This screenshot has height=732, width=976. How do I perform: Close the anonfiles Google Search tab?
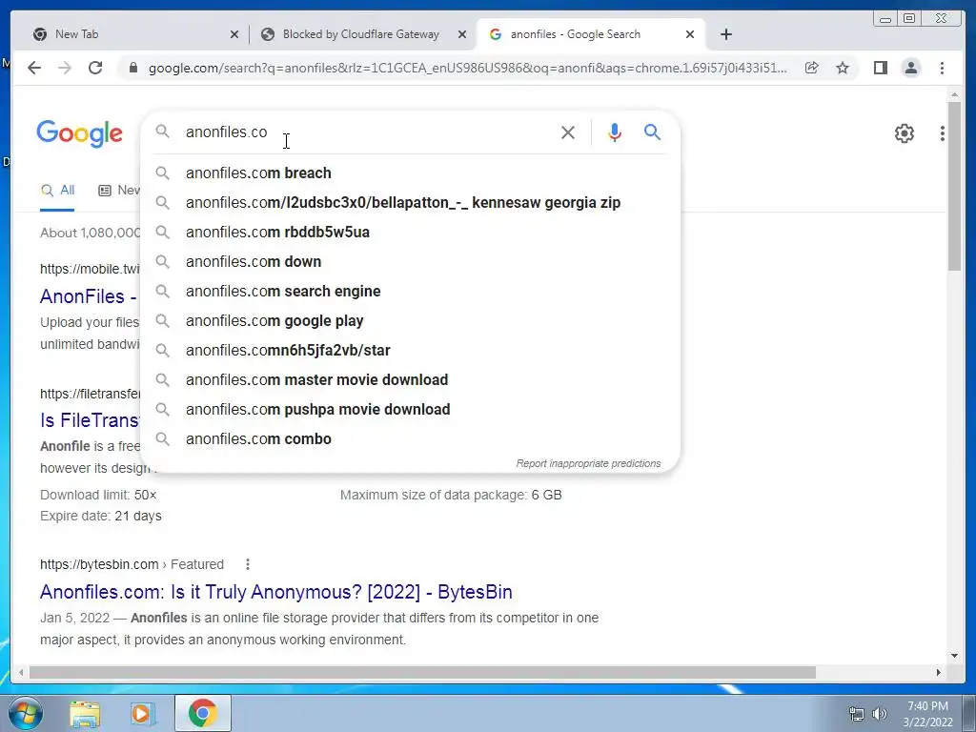[x=690, y=35]
